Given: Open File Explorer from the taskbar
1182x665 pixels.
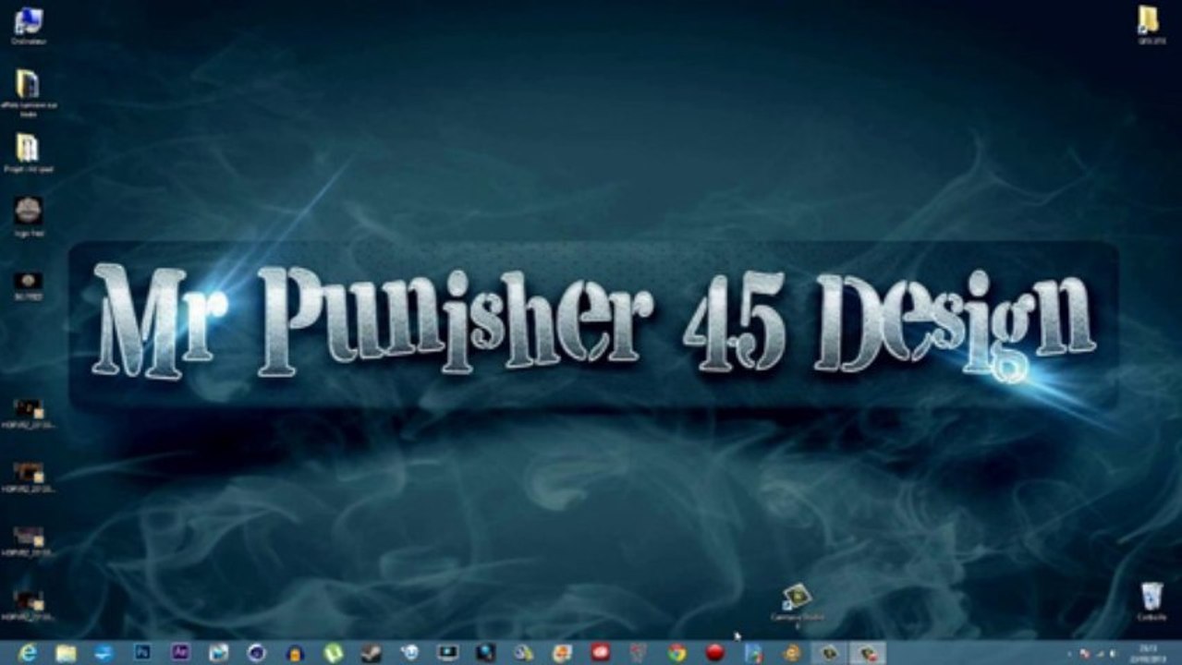Looking at the screenshot, I should click(x=66, y=653).
